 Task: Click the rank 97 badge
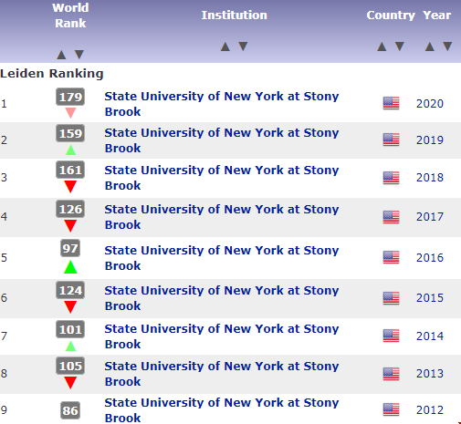coord(70,249)
